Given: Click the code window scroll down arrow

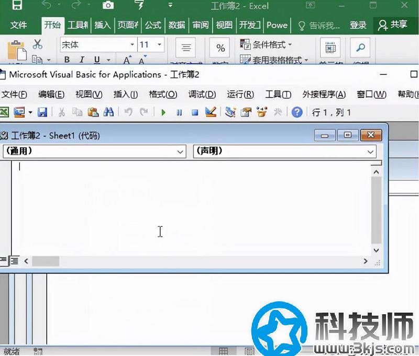Looking at the screenshot, I should (x=376, y=250).
